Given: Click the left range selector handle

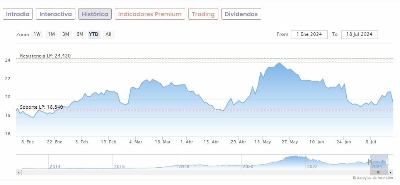Looking at the screenshot, I should pos(370,162).
